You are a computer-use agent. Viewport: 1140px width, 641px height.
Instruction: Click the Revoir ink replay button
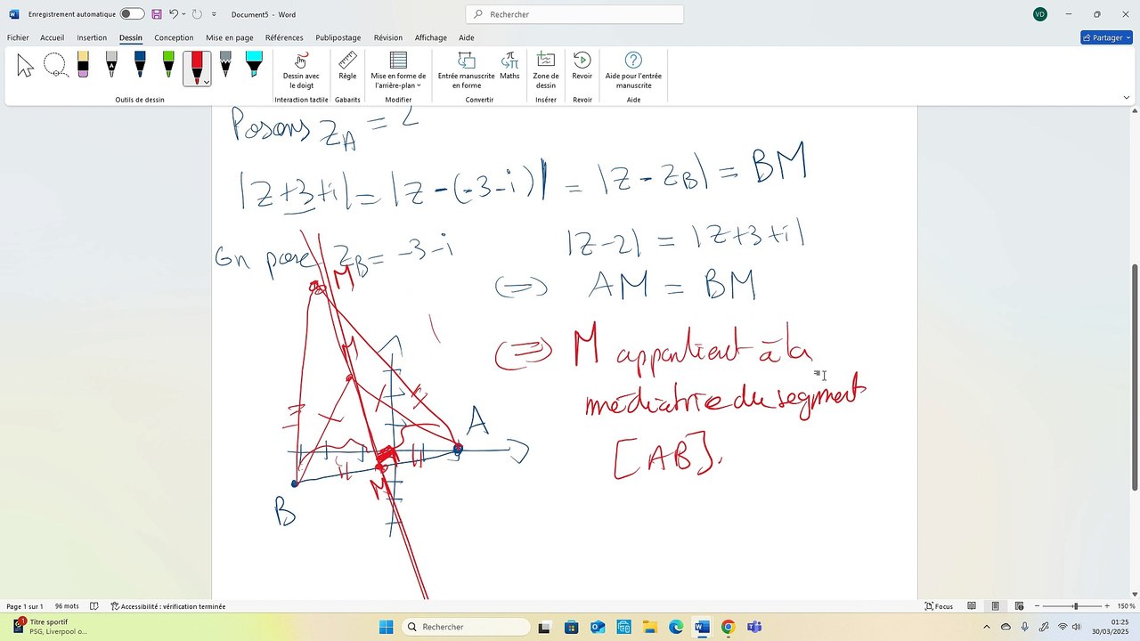582,67
